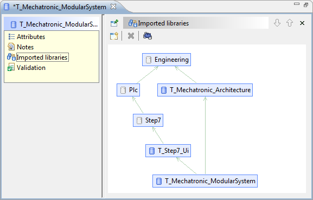Image resolution: width=313 pixels, height=200 pixels.
Task: Click the Imported libraries icon in list
Action: pos(11,57)
